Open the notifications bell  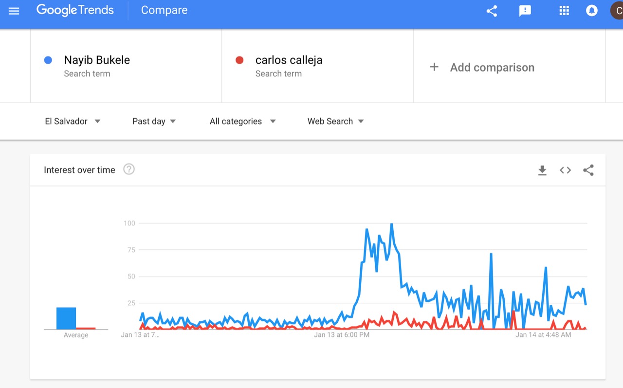(592, 11)
